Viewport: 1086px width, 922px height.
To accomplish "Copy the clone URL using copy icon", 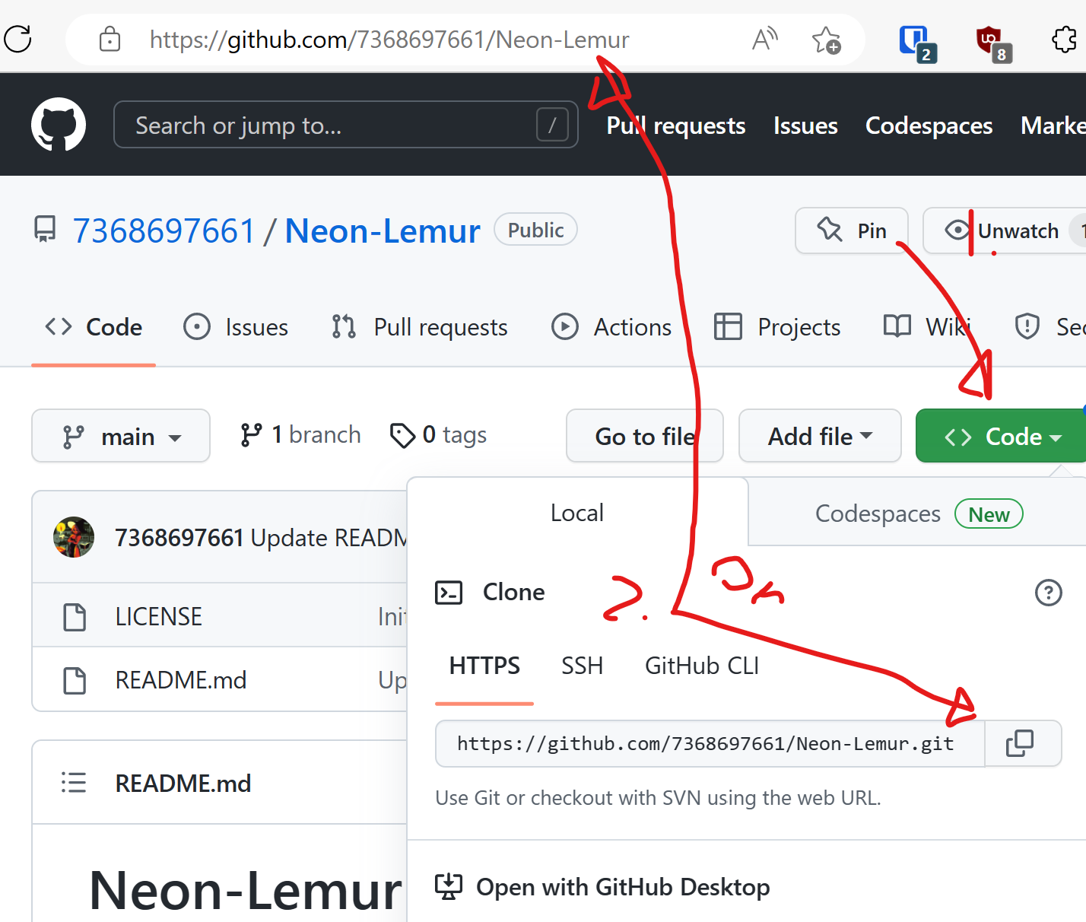I will point(1021,743).
